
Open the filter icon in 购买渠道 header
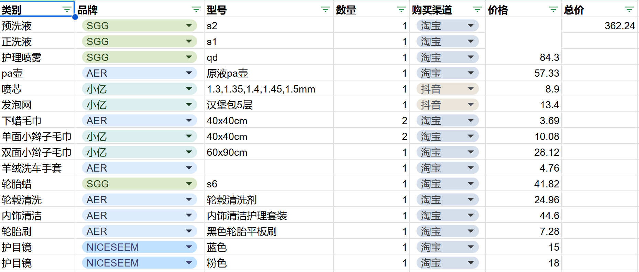tap(477, 10)
